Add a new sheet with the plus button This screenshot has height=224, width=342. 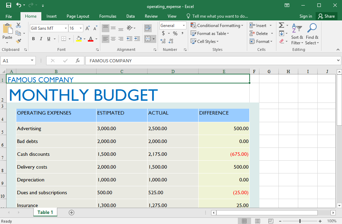pyautogui.click(x=71, y=212)
